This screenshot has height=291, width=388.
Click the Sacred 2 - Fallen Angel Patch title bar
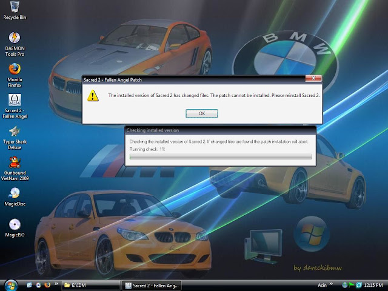[x=193, y=79]
